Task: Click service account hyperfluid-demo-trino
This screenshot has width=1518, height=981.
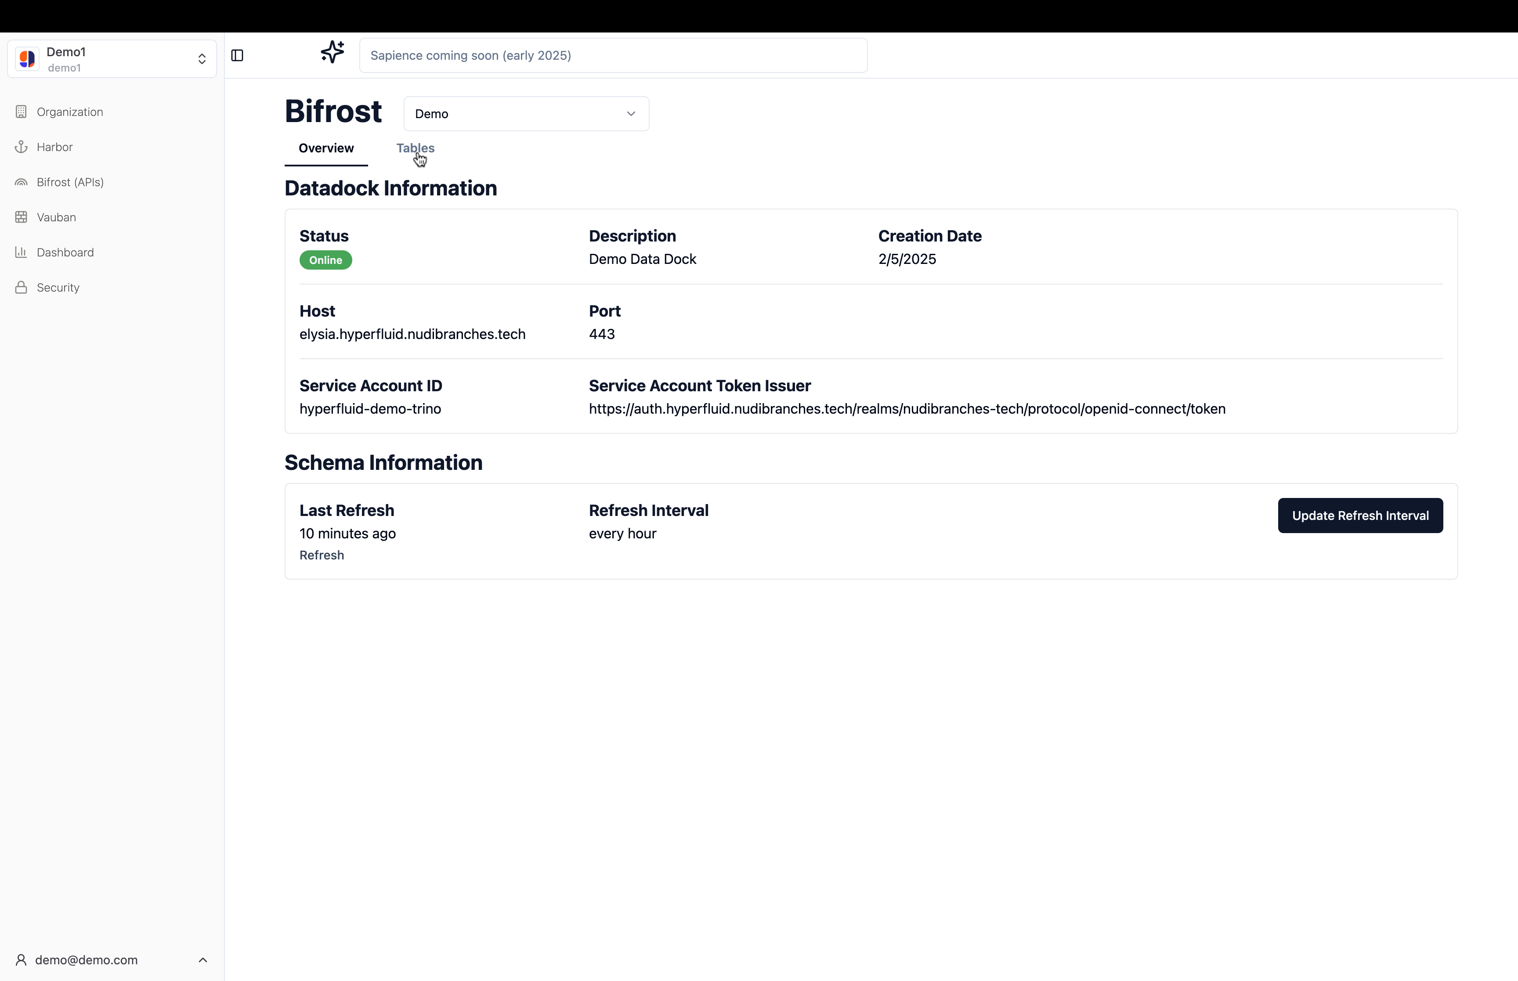Action: click(370, 409)
